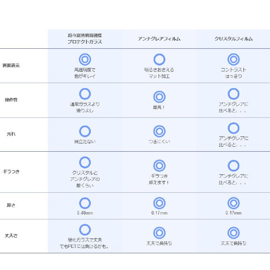Click the double-circle icon above ギラつき抑えます!
This screenshot has height=270, width=270.
159,166
